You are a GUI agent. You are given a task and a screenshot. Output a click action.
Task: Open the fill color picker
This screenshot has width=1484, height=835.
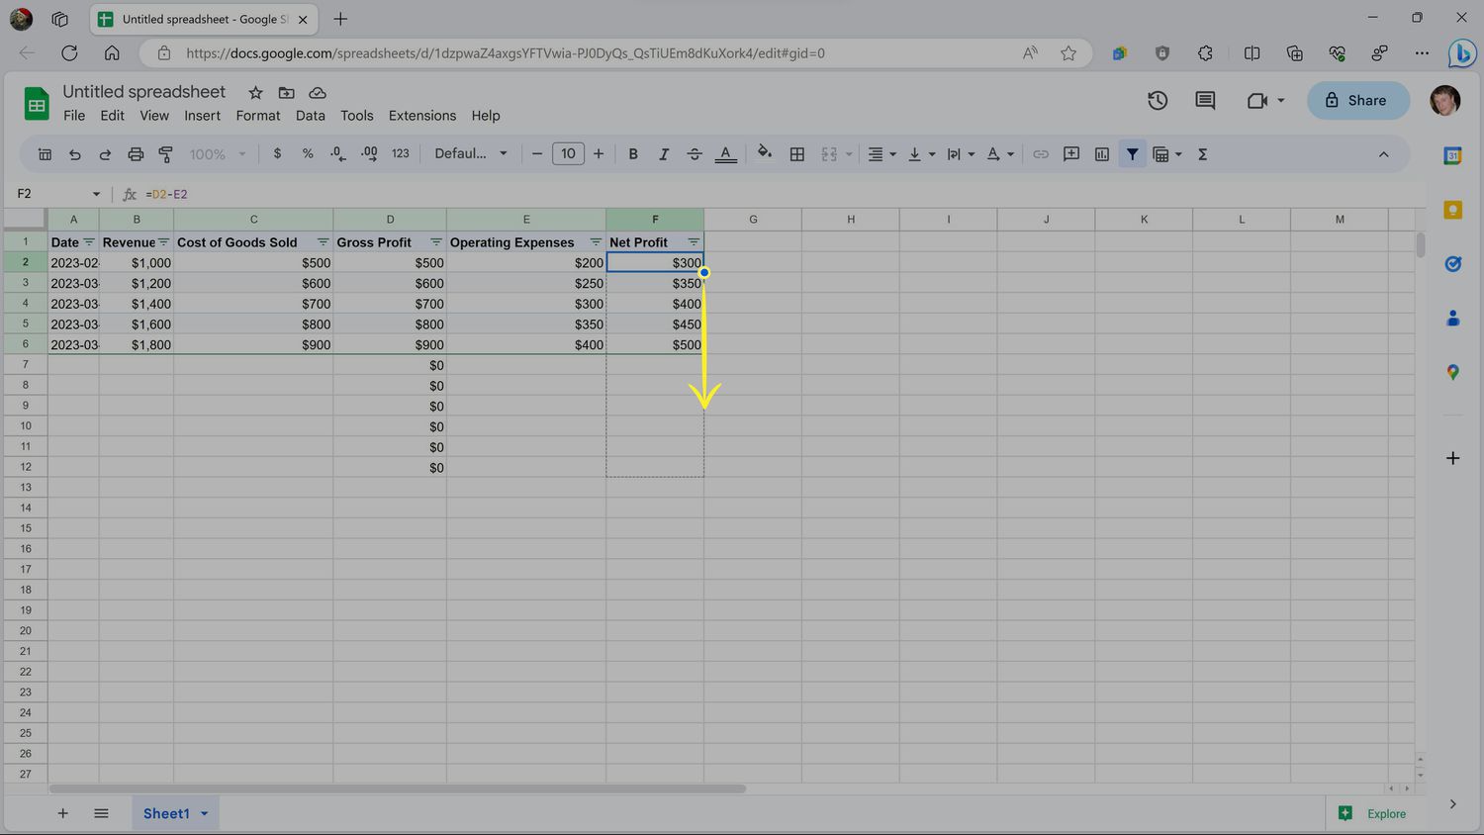tap(764, 154)
